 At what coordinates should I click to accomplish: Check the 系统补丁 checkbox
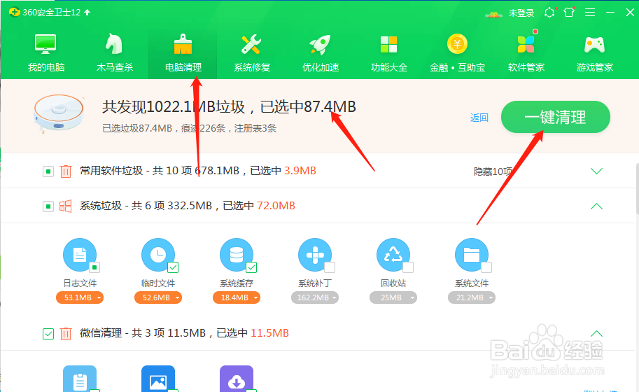point(330,267)
